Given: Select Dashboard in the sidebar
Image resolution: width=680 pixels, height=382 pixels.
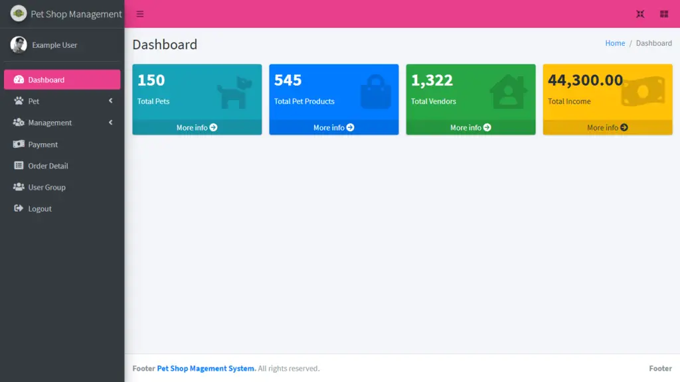Looking at the screenshot, I should point(62,80).
